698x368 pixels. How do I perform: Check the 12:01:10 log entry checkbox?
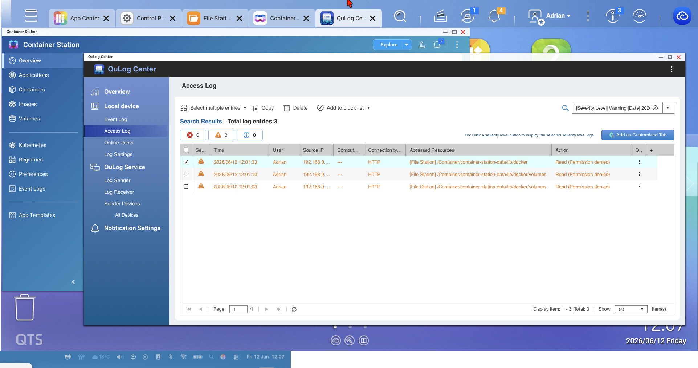[x=186, y=175]
